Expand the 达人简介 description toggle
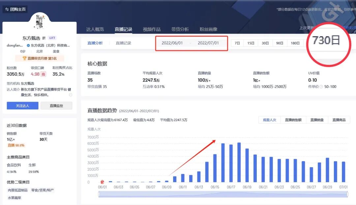 [71, 95]
